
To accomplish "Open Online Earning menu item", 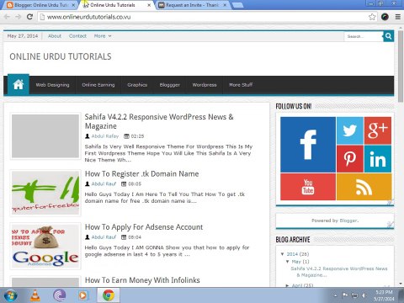I will [x=98, y=85].
